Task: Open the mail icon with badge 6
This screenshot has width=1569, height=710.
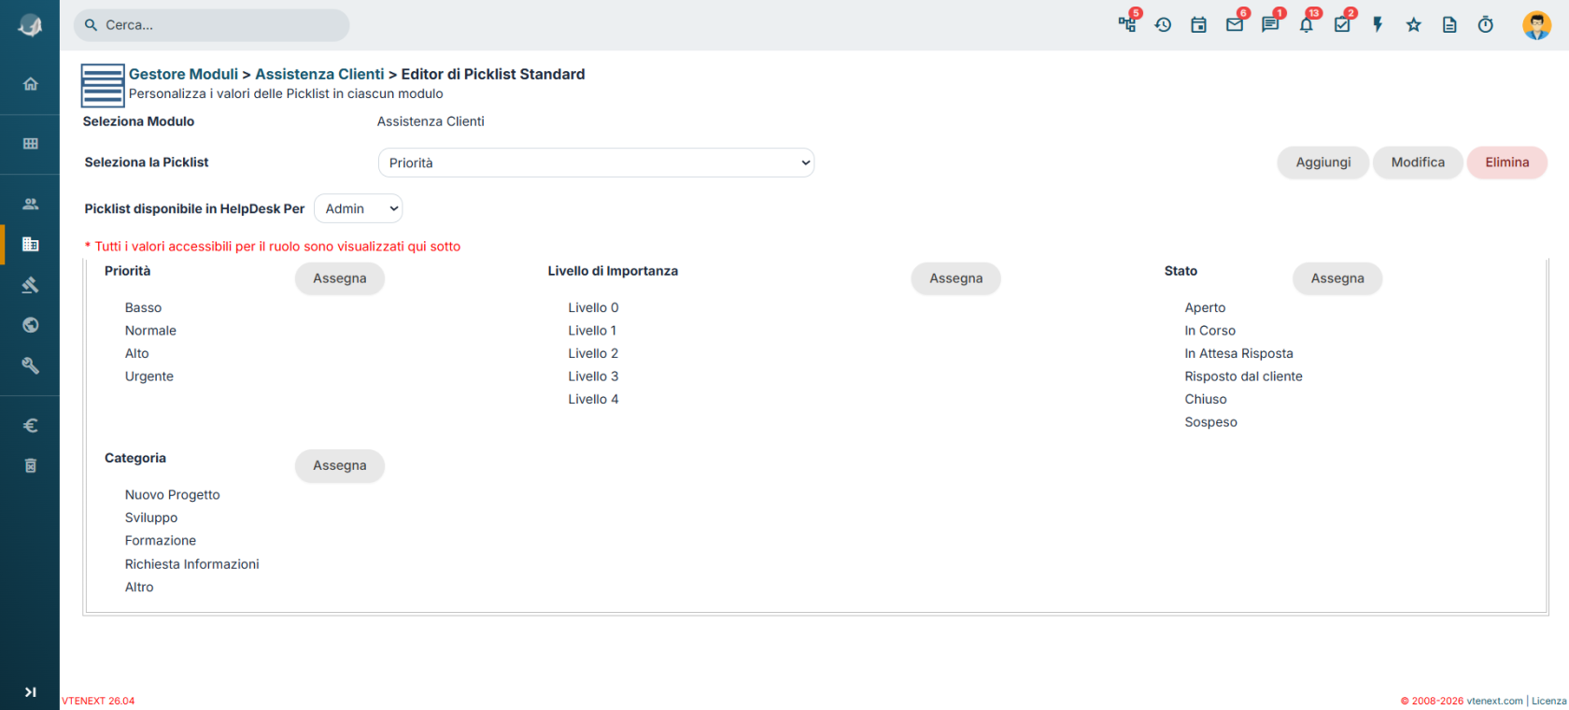Action: 1236,24
